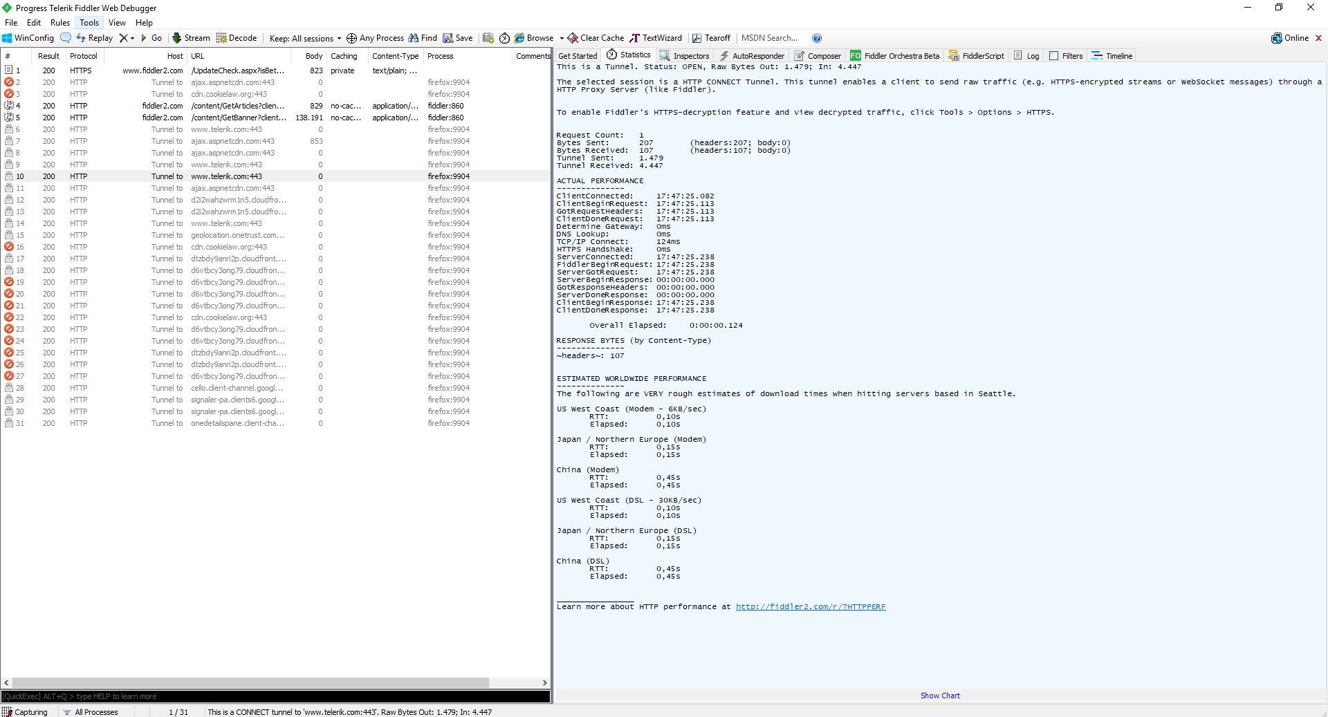Viewport: 1328px width, 717px height.
Task: Switch to the Log tab
Action: pos(1026,56)
